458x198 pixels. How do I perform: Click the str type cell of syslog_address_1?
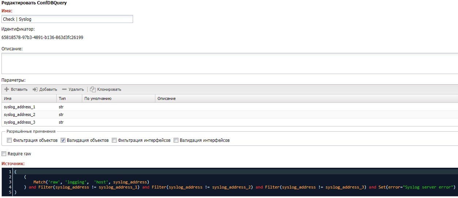point(69,107)
